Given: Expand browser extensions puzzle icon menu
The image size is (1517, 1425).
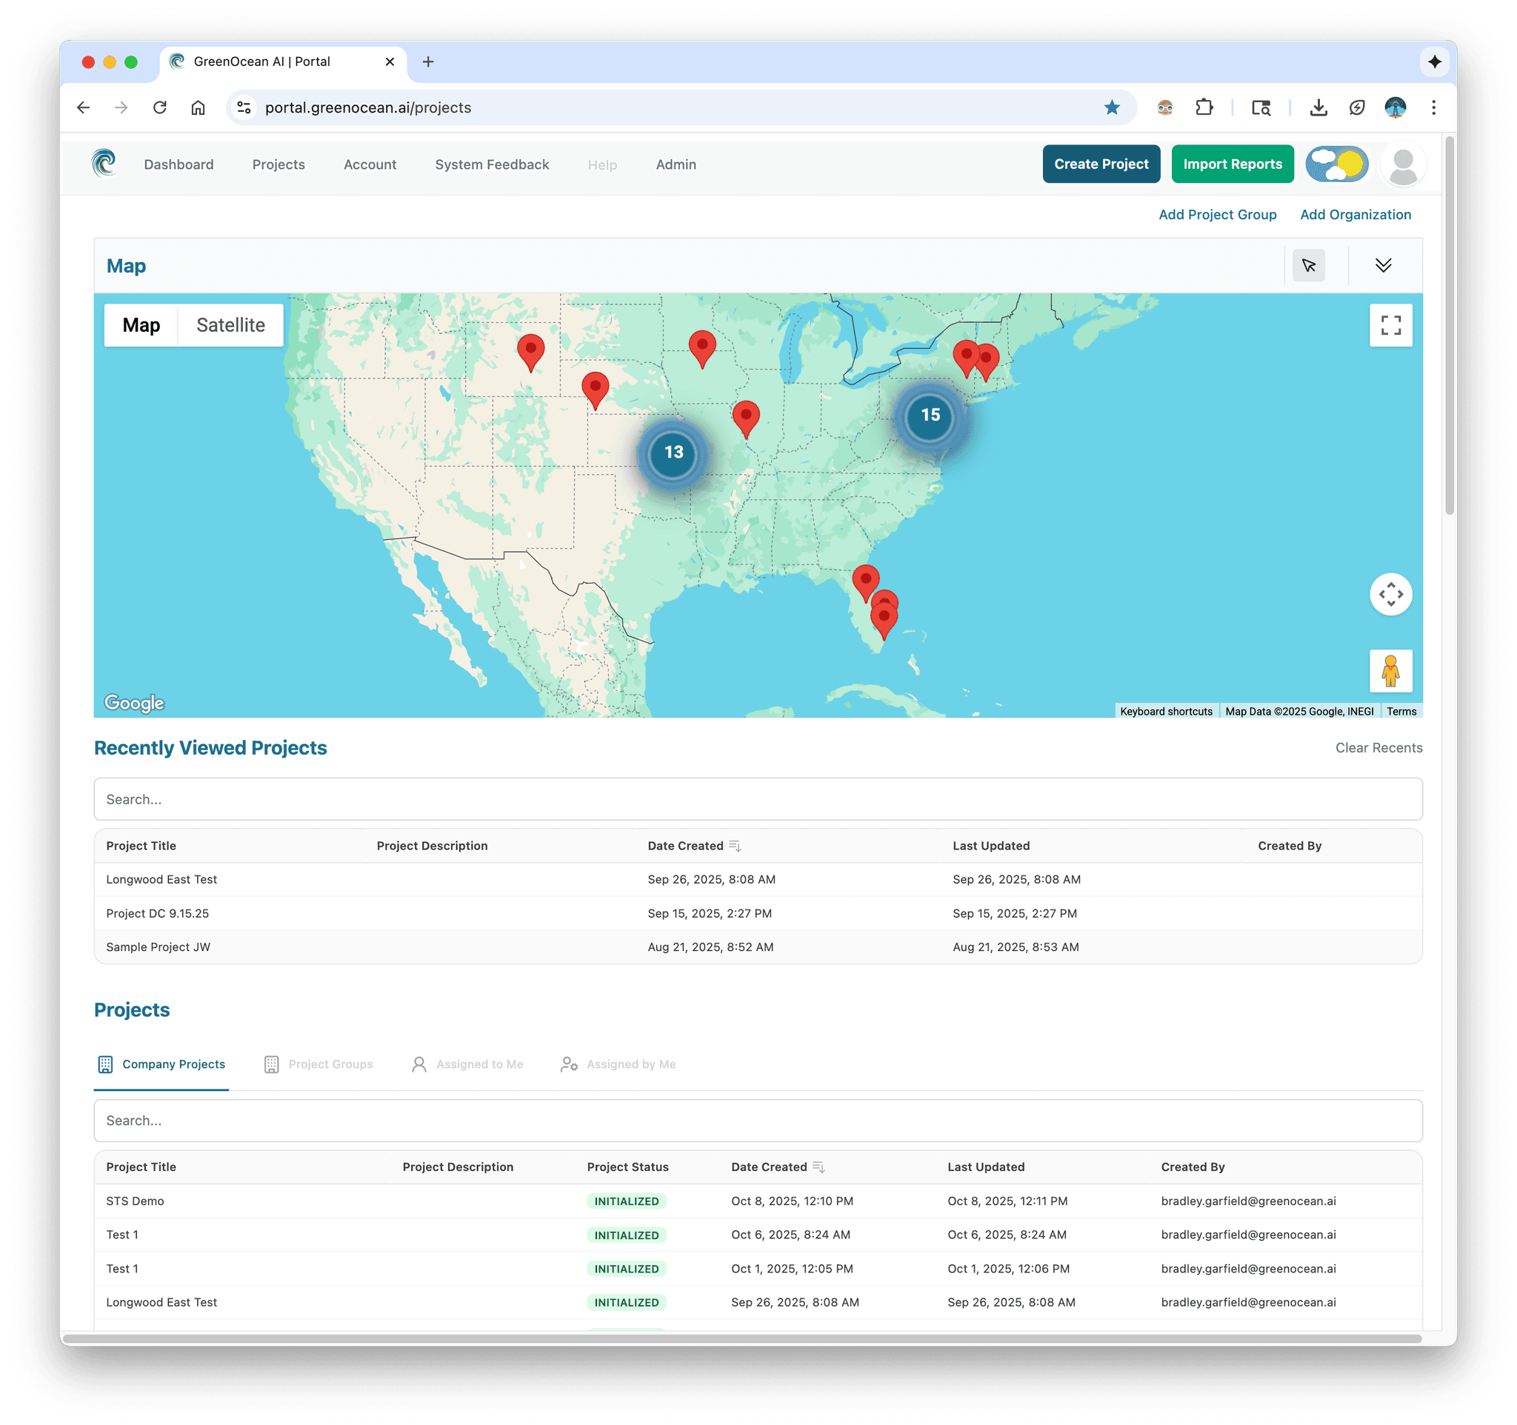Looking at the screenshot, I should click(x=1204, y=107).
